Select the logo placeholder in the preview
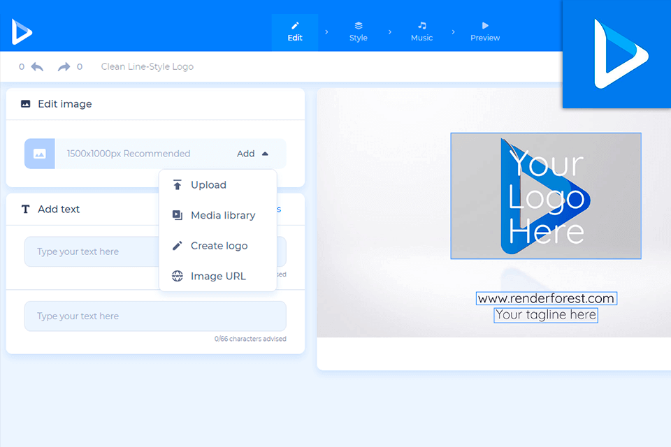This screenshot has width=671, height=447. (546, 196)
